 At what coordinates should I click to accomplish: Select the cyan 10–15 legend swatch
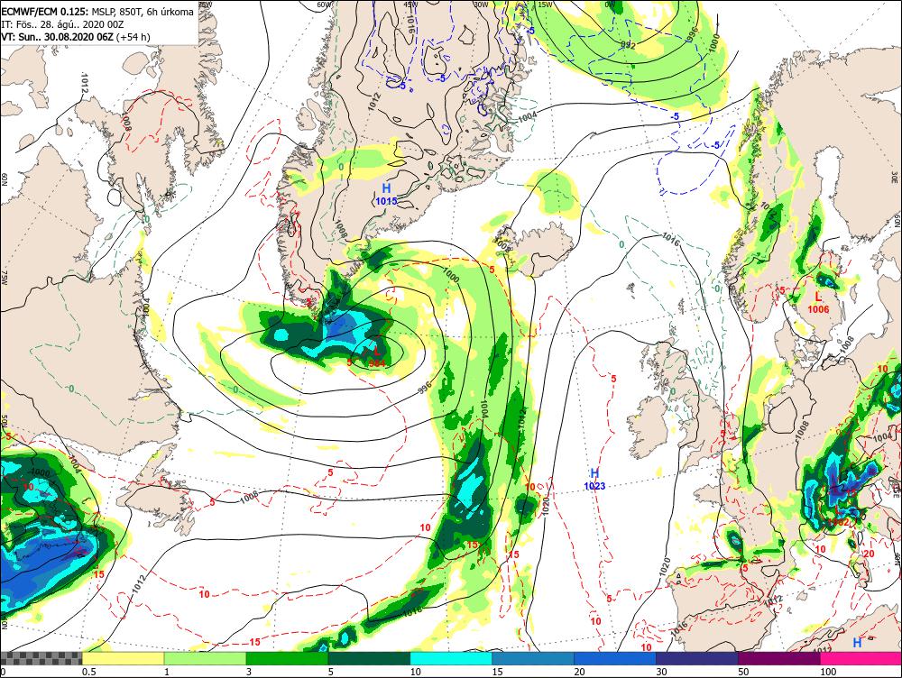[x=451, y=658]
